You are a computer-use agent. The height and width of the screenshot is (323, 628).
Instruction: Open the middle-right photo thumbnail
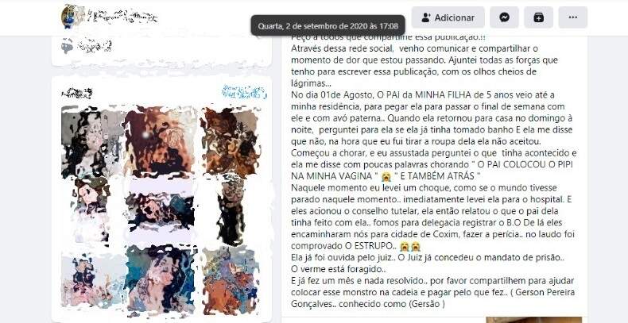coord(231,209)
